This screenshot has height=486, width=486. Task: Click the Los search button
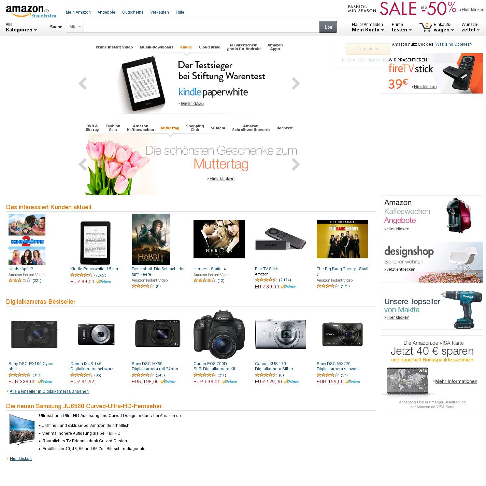pyautogui.click(x=328, y=27)
